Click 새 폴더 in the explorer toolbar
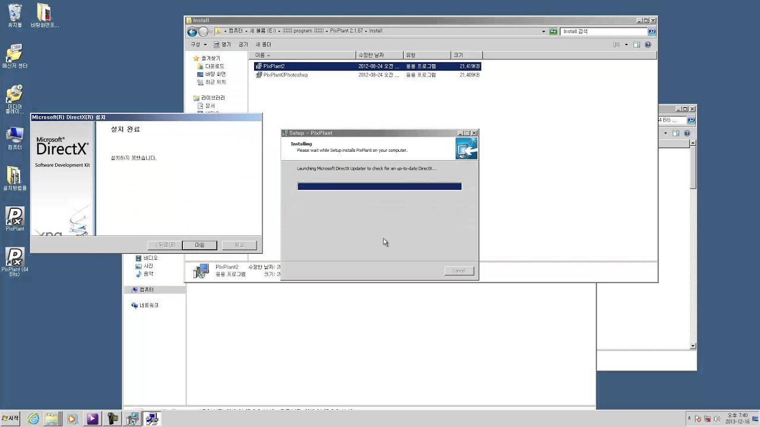The height and width of the screenshot is (427, 760). pos(263,44)
